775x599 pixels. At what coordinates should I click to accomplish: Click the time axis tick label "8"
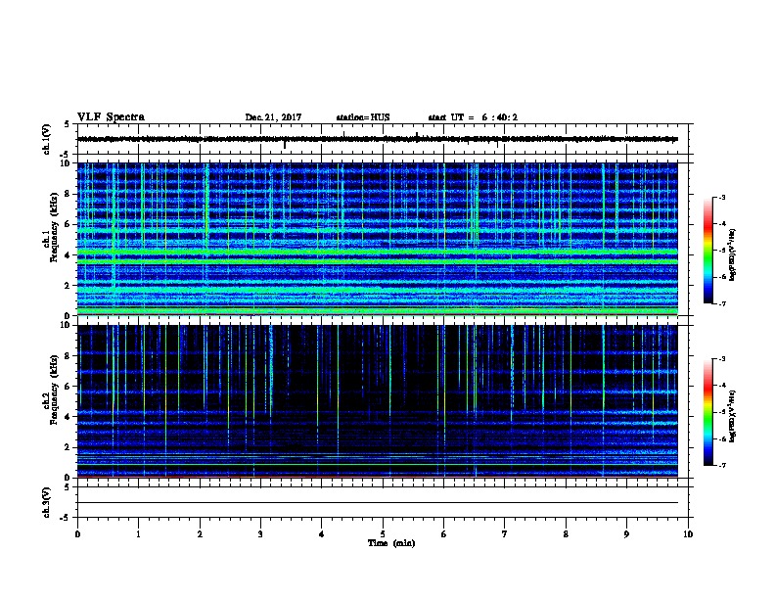[566, 534]
